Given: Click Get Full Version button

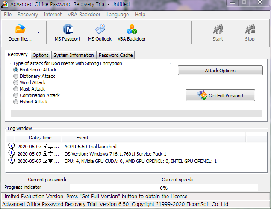Looking at the screenshot, I should tap(220, 95).
